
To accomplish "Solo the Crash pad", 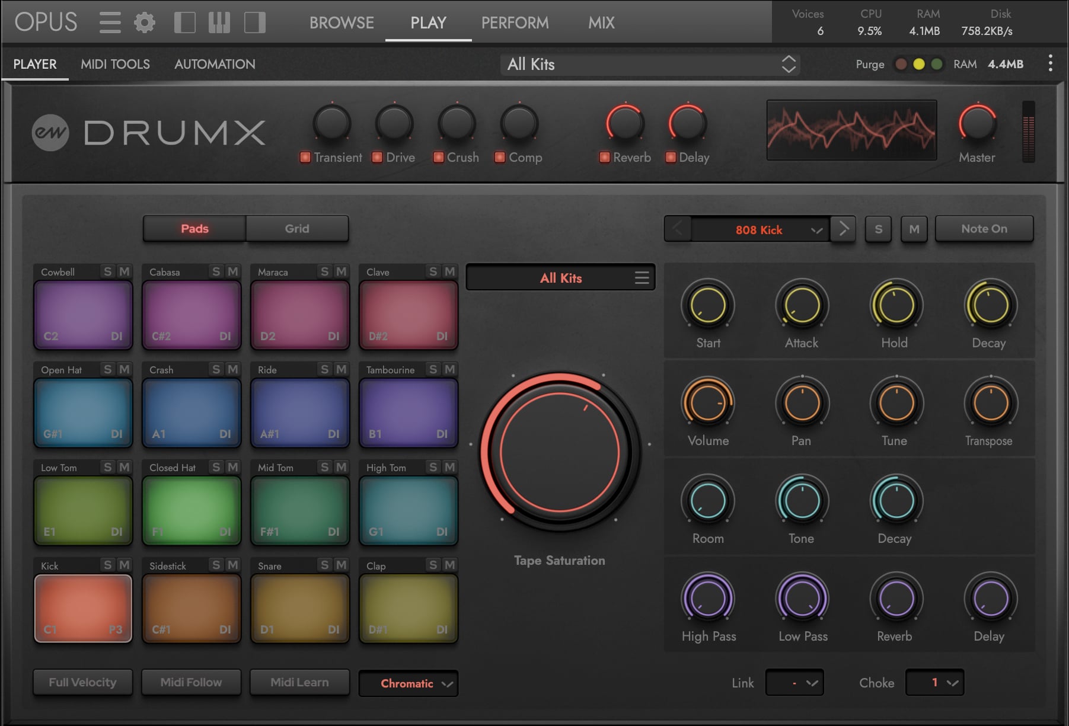I will click(216, 369).
